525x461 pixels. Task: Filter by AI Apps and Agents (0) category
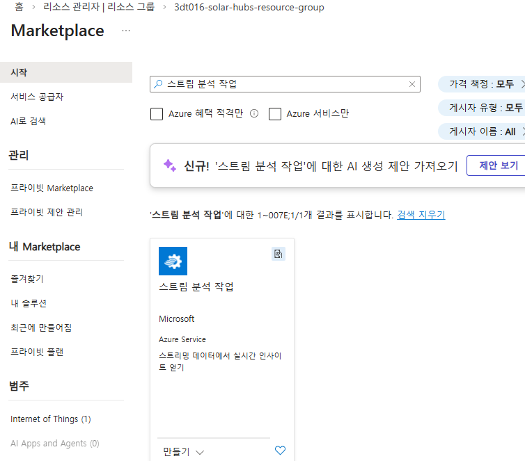click(55, 444)
